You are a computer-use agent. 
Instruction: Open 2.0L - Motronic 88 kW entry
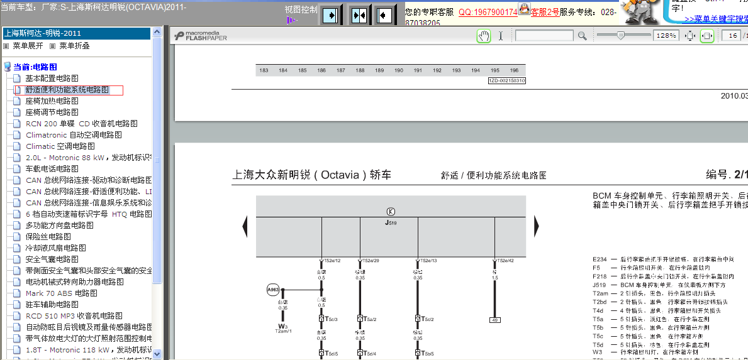click(x=89, y=158)
